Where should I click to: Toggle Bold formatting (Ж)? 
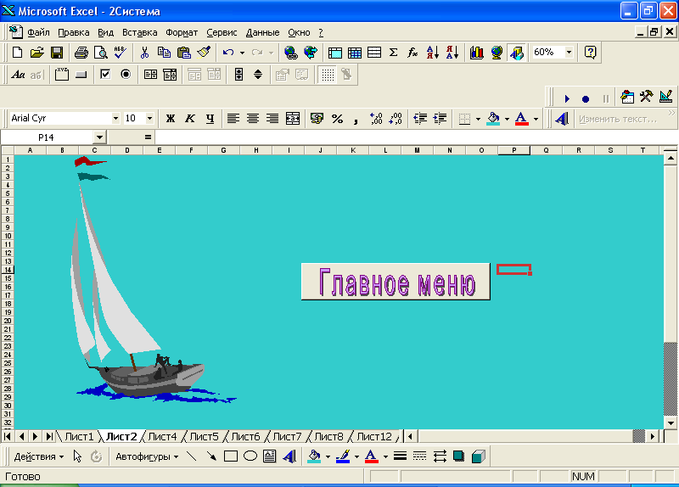click(171, 118)
